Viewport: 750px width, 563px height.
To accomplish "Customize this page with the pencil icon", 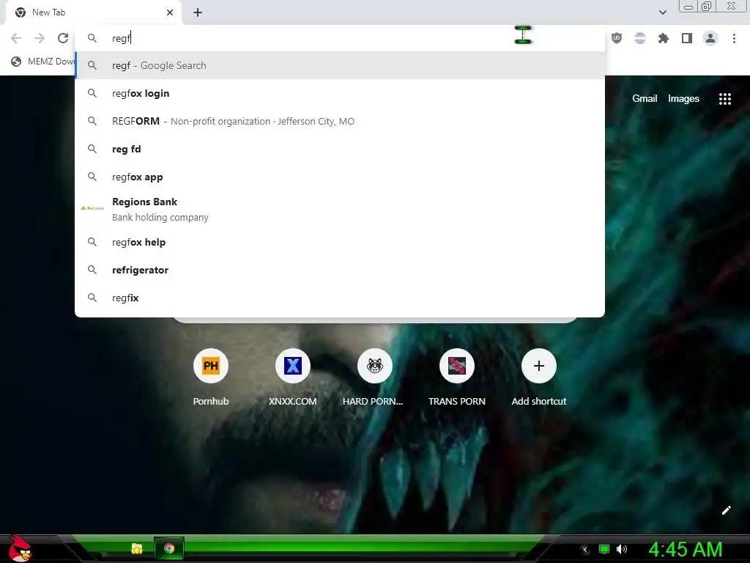I will 726,510.
